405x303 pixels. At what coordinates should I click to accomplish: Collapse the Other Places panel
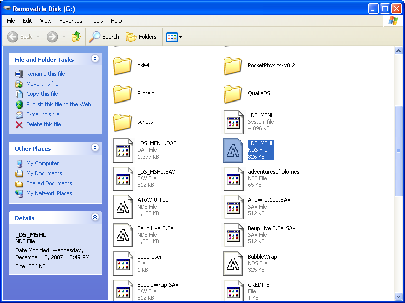pos(95,148)
